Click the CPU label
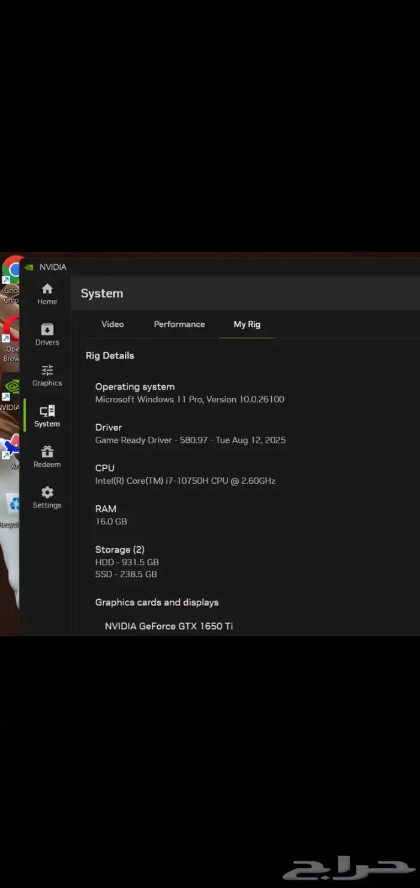 tap(104, 468)
